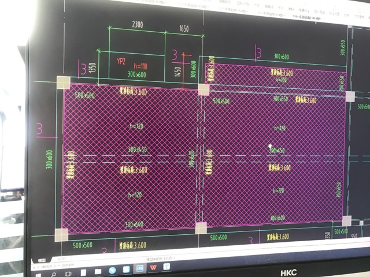Select the 950 dimension at bottom right

point(354,235)
